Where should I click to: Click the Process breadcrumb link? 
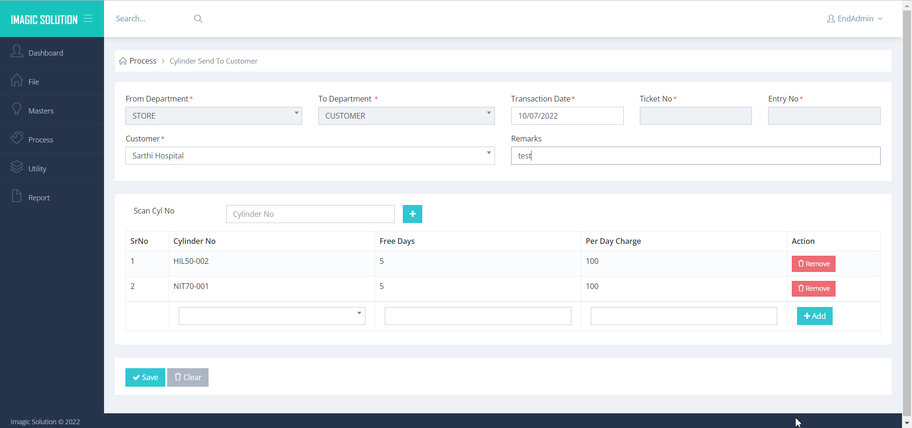142,61
